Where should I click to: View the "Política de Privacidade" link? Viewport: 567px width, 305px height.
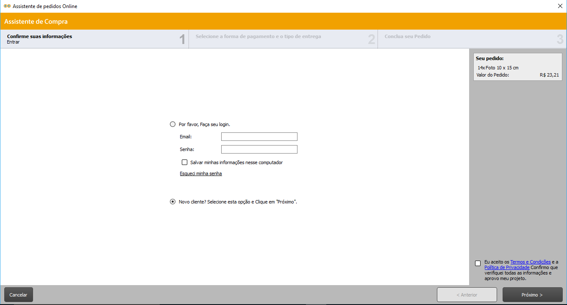tap(507, 267)
